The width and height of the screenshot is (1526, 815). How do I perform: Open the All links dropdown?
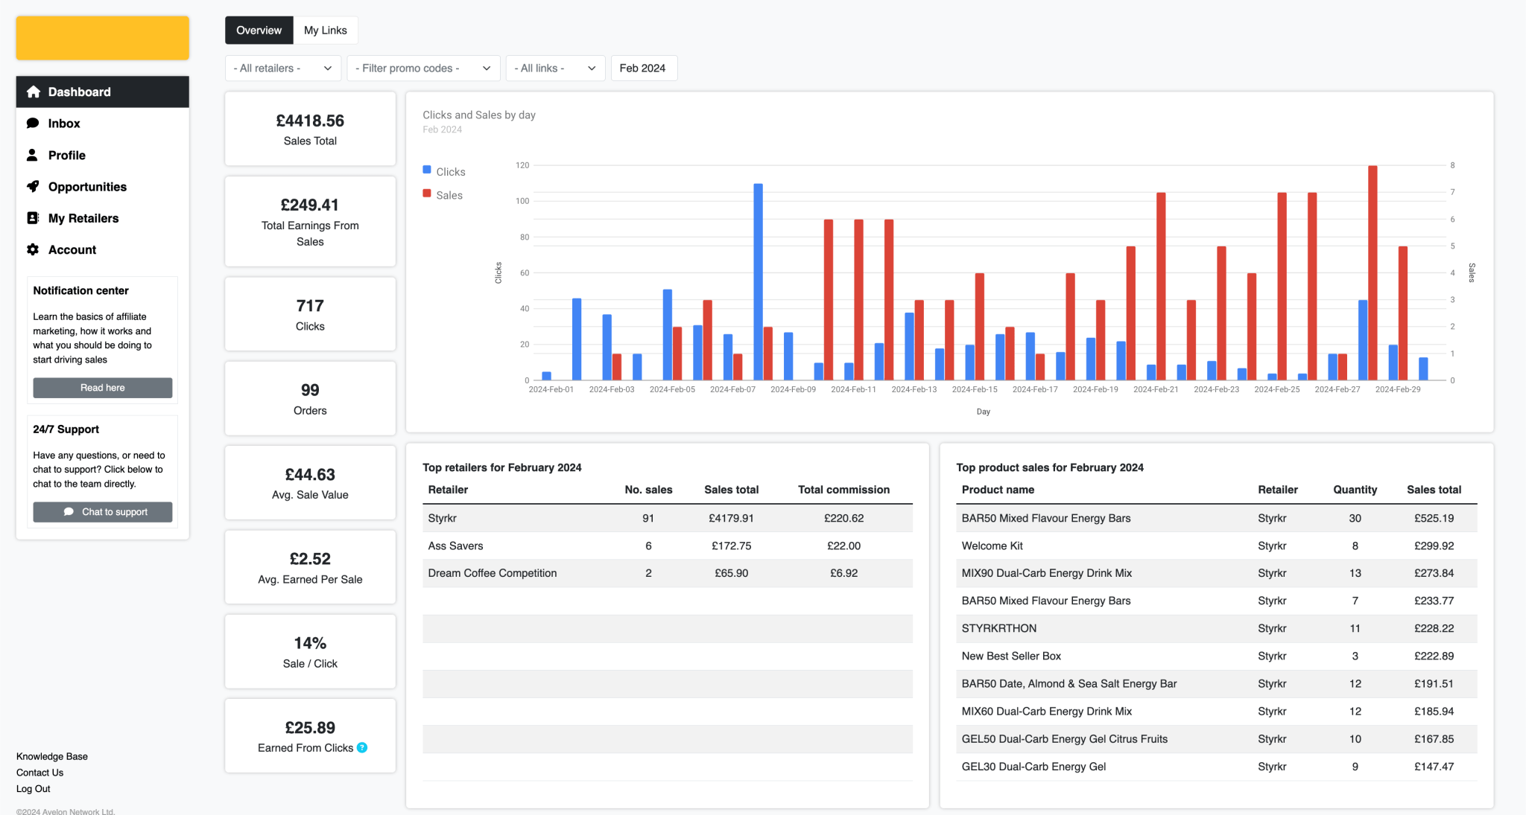(x=554, y=68)
